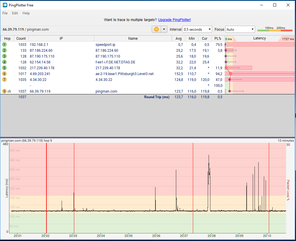Click the red packet loss marker near 20:03
The height and width of the screenshot is (241, 296).
point(74,188)
